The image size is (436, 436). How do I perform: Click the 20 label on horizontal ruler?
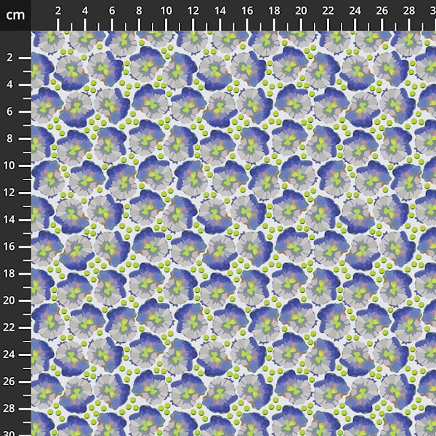(301, 11)
